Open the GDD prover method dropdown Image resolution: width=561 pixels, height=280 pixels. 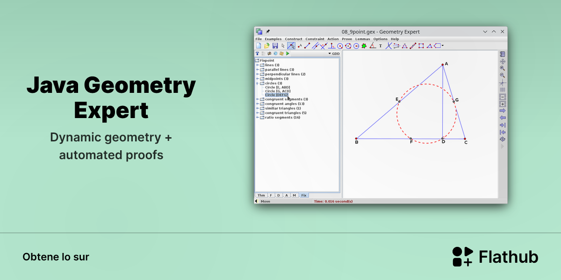point(334,53)
